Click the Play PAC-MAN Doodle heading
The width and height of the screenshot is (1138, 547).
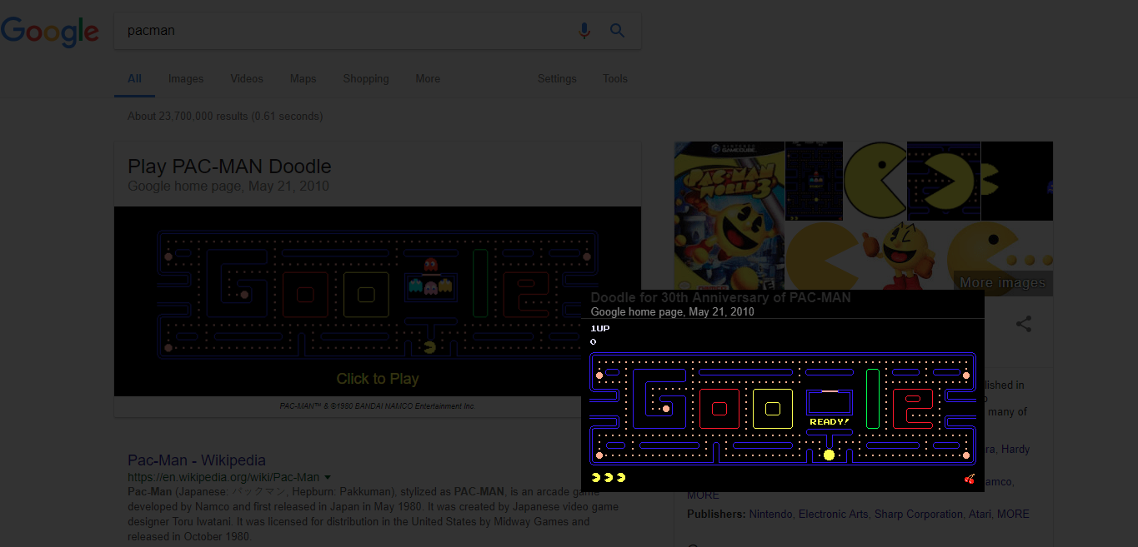[x=229, y=167]
